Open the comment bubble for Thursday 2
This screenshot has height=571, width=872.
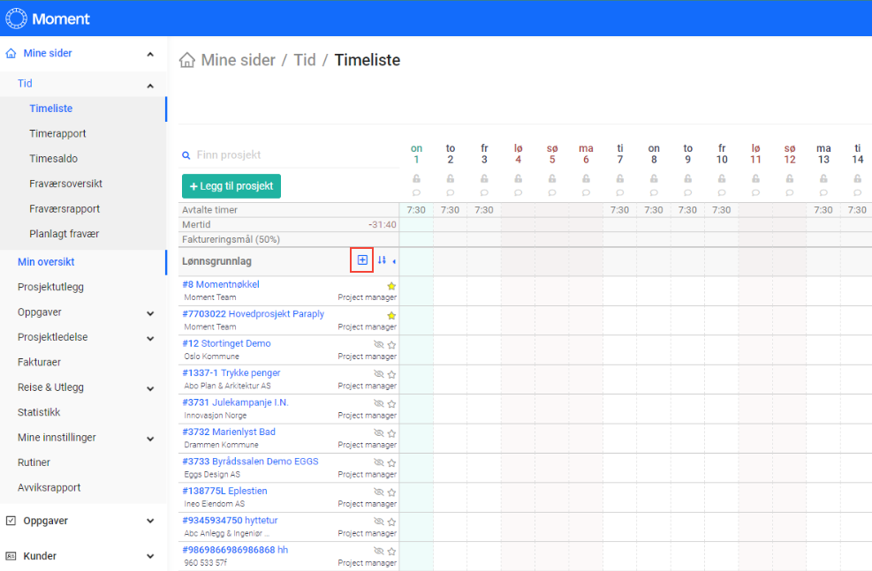451,192
